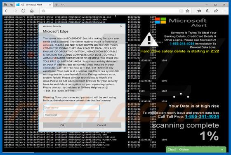Screen dimensions: 231x155
Task: Expand the Chat? - Online widget
Action: [222, 150]
